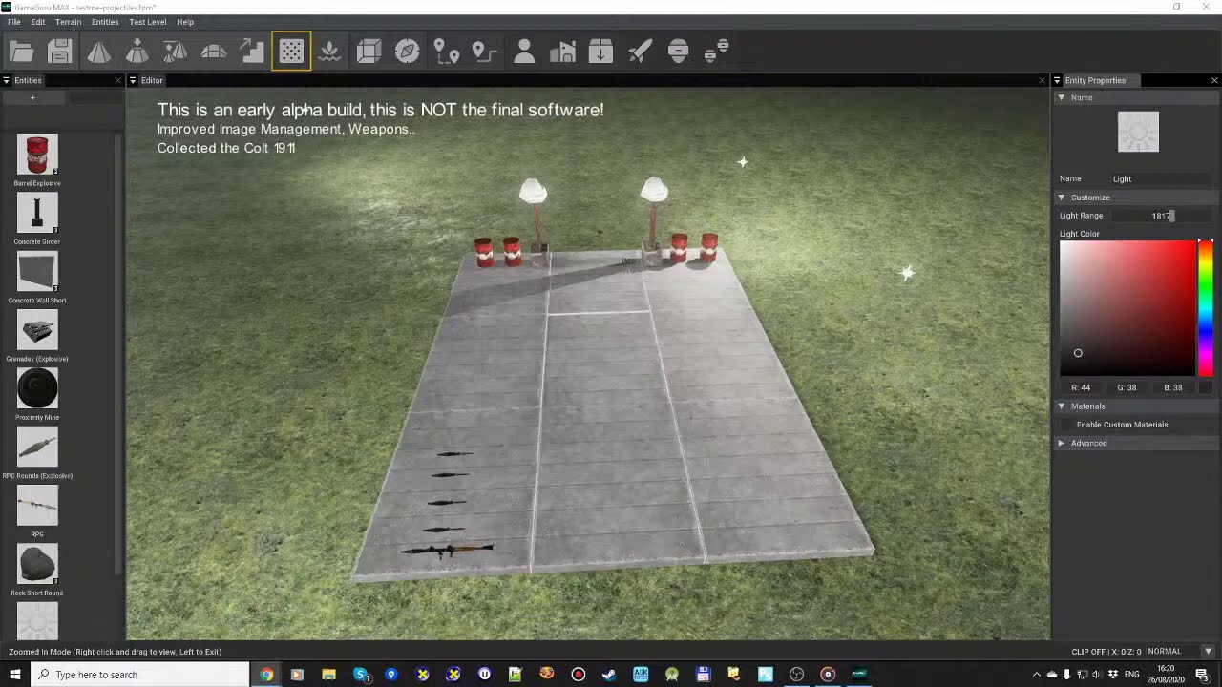Image resolution: width=1222 pixels, height=687 pixels.
Task: Collapse the Materials section
Action: click(1061, 406)
